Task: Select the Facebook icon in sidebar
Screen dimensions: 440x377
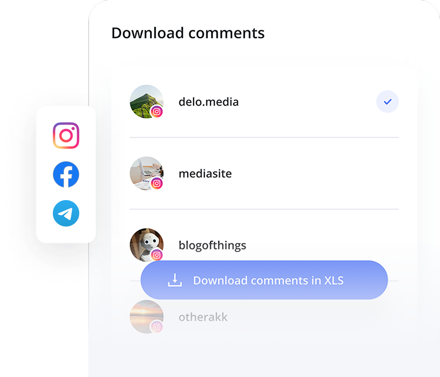Action: (x=66, y=174)
